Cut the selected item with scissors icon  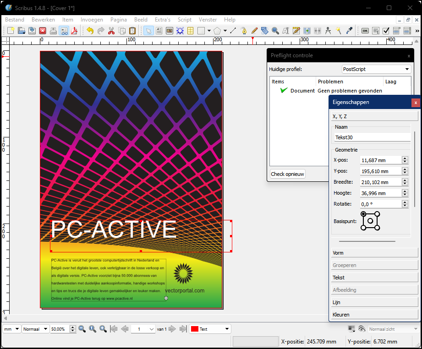(111, 31)
